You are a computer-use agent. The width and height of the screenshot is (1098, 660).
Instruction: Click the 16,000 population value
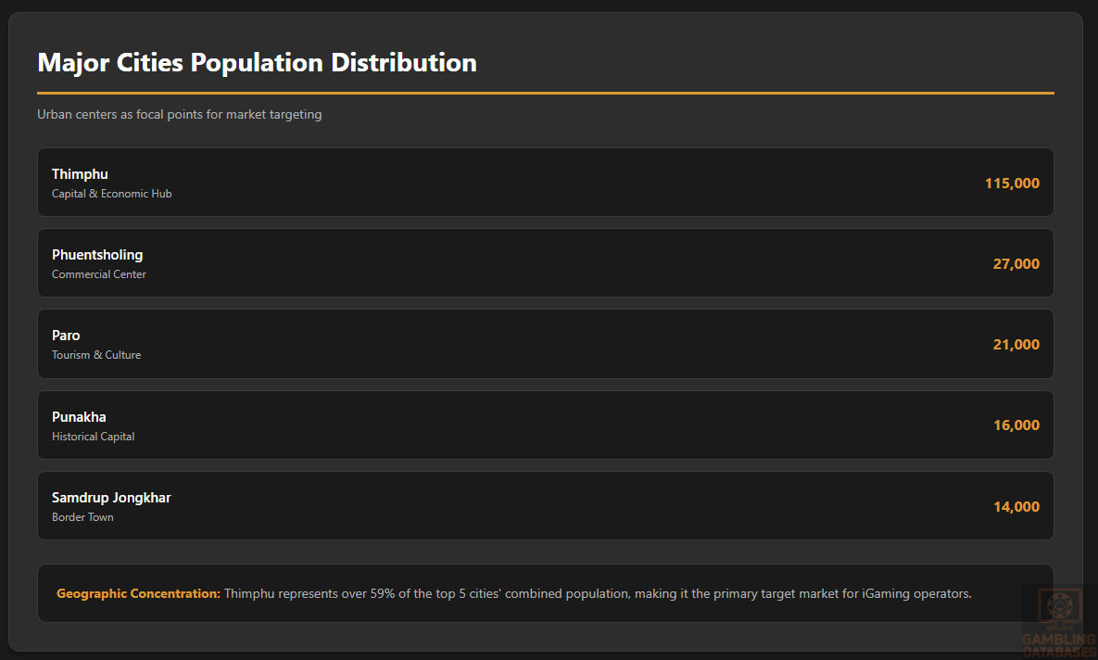point(1016,425)
